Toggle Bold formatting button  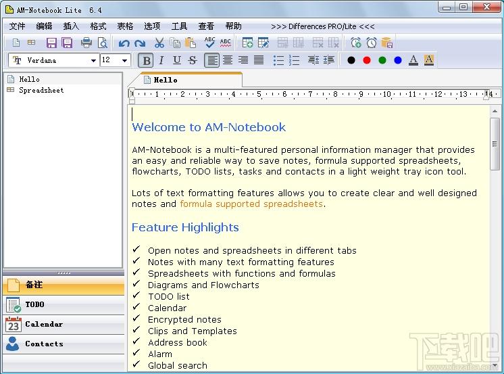click(146, 60)
